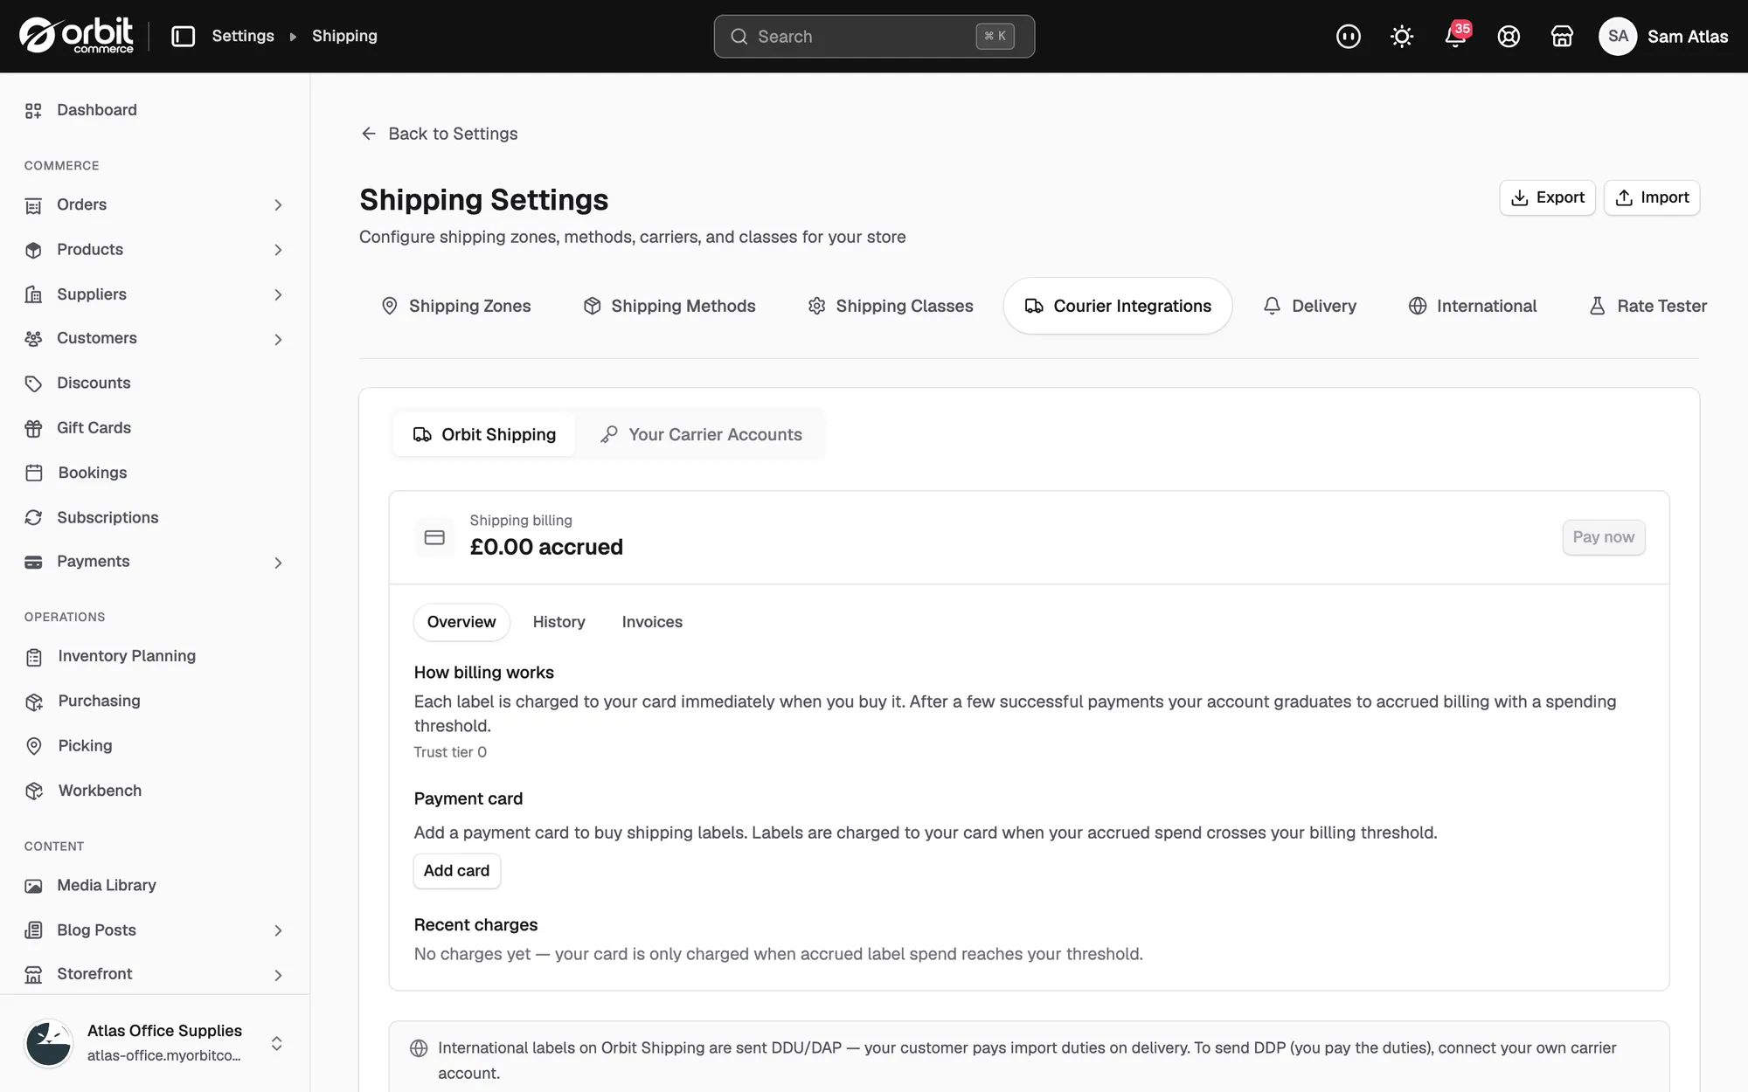Screen dimensions: 1748x1092
Task: Open the storefront icon in top bar
Action: click(x=1562, y=36)
